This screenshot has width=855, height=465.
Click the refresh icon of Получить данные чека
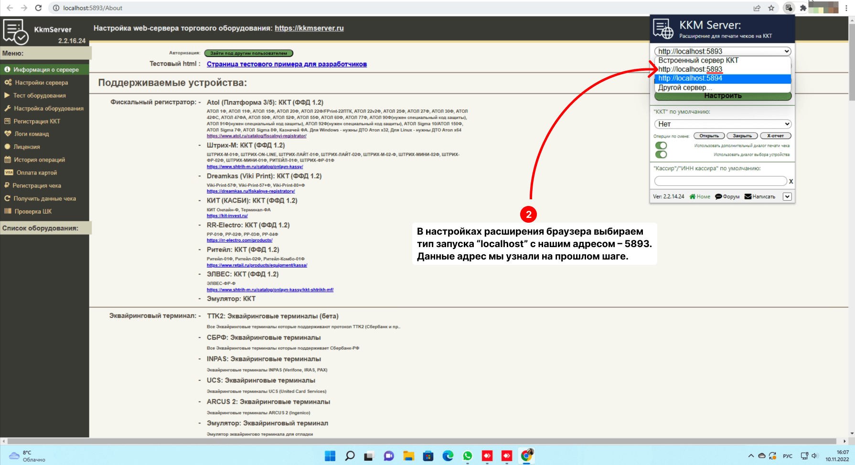tap(8, 198)
